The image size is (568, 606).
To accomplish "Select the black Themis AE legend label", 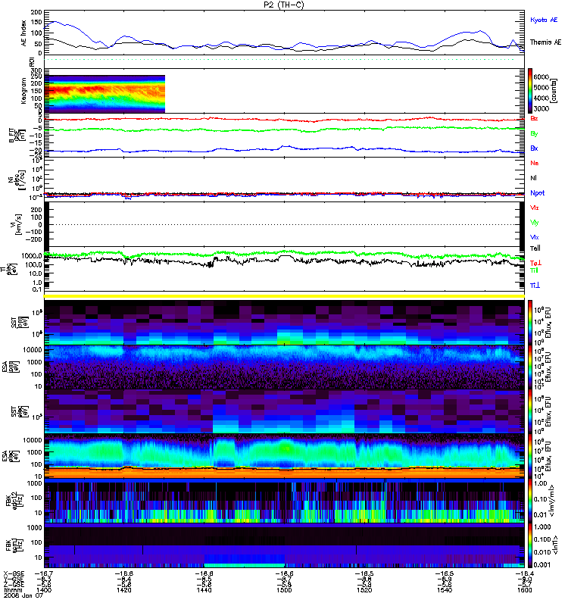I will (x=545, y=42).
